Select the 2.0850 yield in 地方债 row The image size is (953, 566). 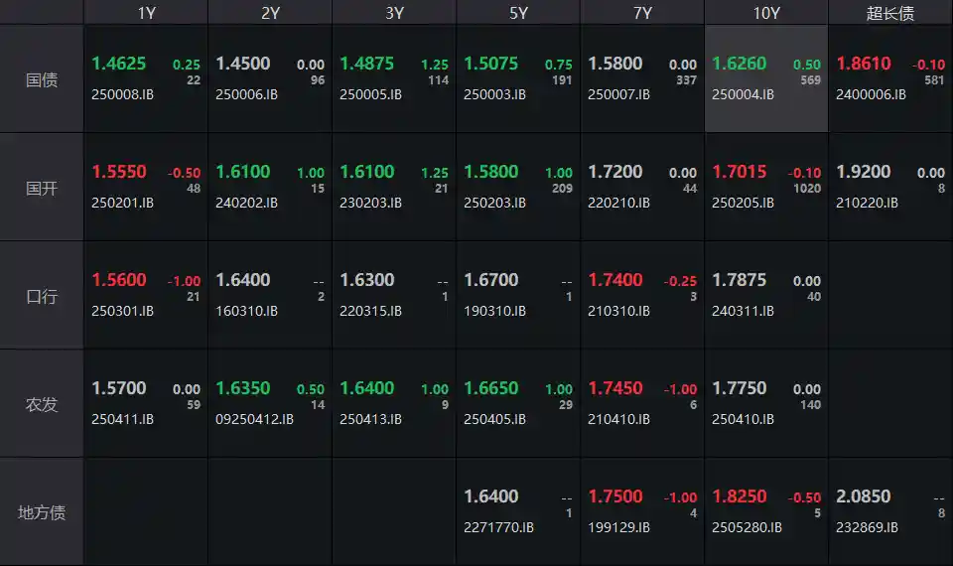coord(864,496)
